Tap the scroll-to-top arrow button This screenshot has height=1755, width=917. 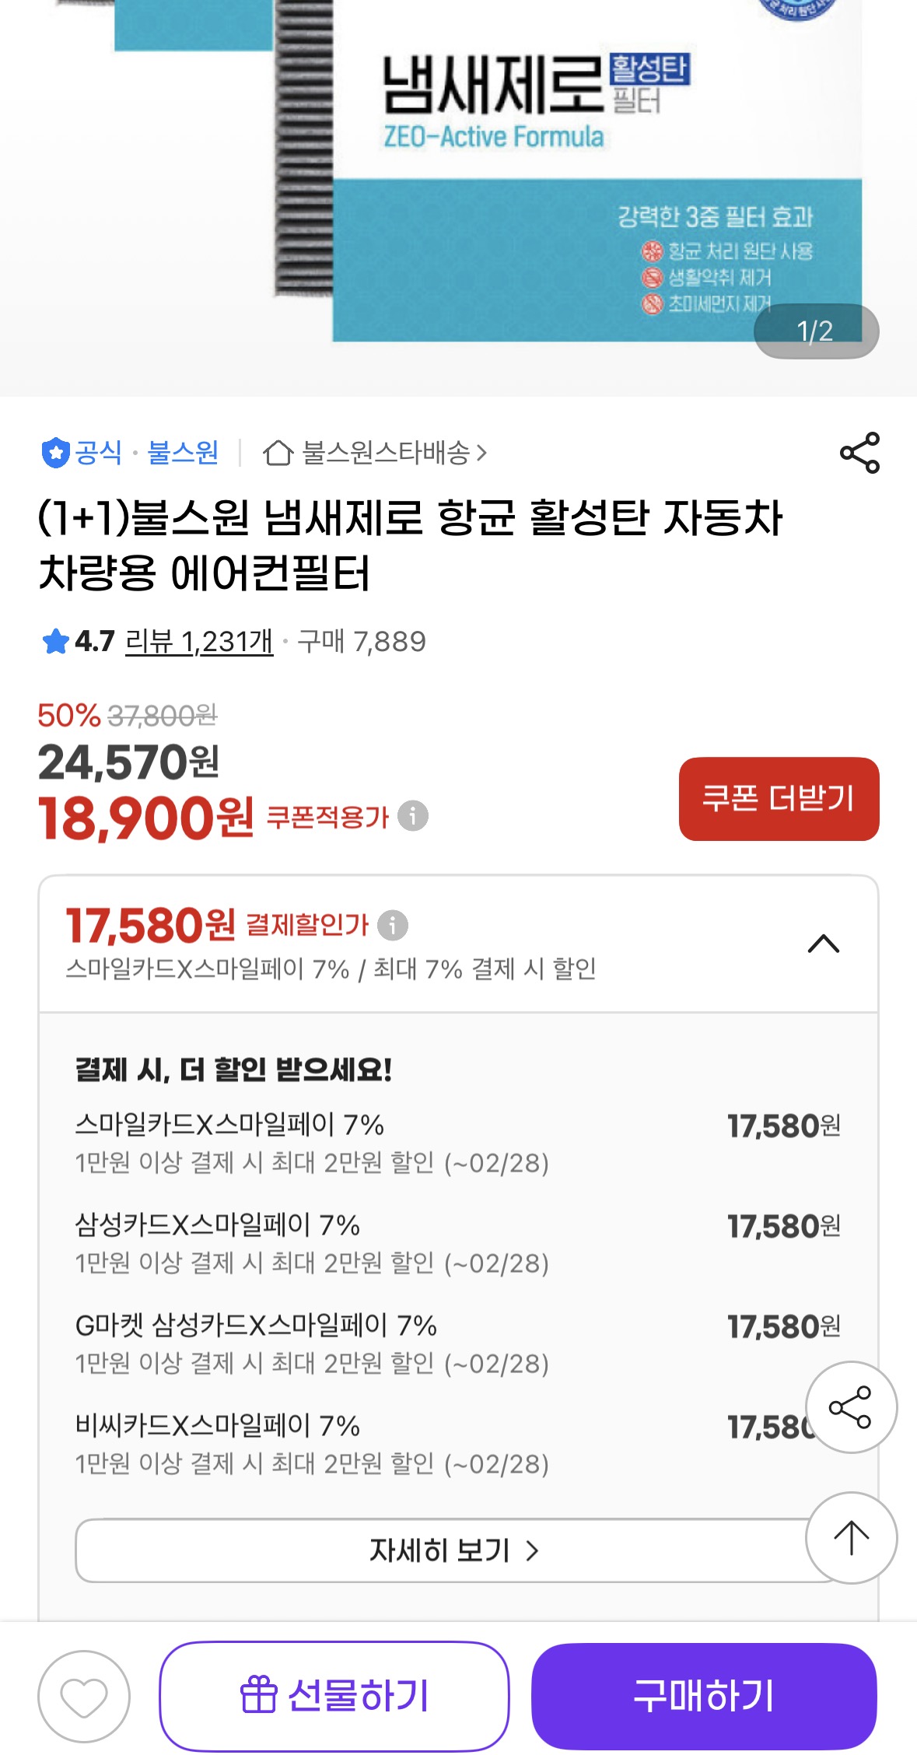tap(850, 1538)
